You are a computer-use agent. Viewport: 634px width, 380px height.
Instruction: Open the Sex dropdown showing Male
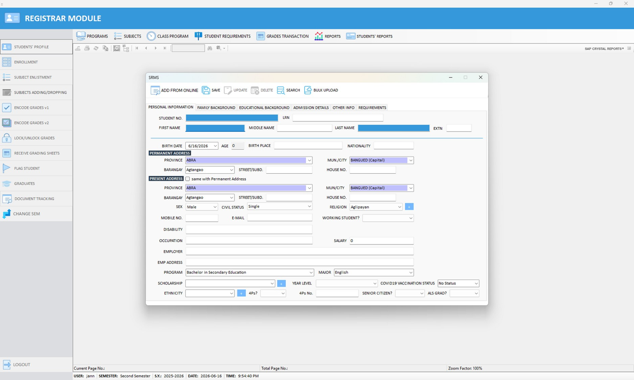pos(215,207)
